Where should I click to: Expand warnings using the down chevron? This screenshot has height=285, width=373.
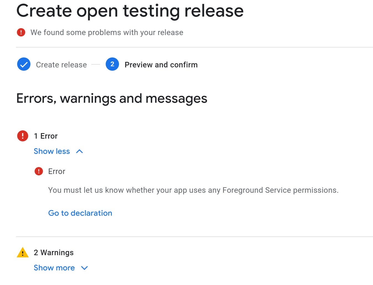coord(84,268)
